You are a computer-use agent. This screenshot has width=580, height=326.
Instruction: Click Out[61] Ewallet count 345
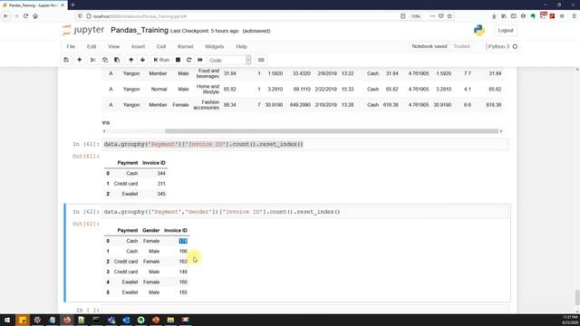pyautogui.click(x=161, y=194)
